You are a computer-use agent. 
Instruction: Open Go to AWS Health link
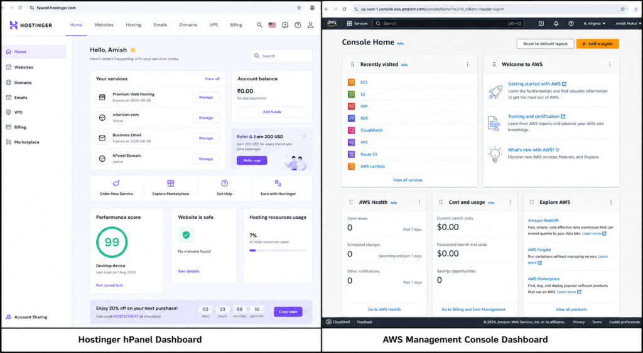[384, 310]
